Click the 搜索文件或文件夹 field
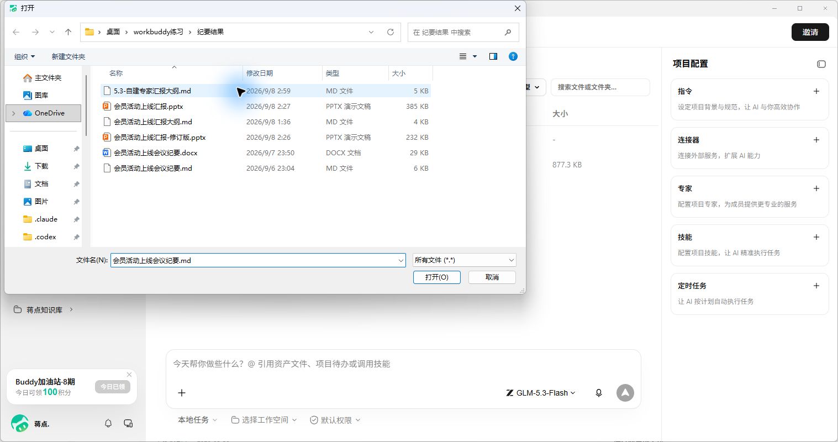 tap(600, 87)
